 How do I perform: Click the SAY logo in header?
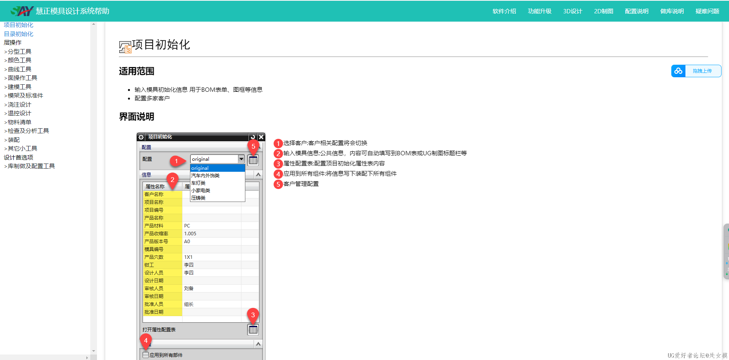click(22, 11)
